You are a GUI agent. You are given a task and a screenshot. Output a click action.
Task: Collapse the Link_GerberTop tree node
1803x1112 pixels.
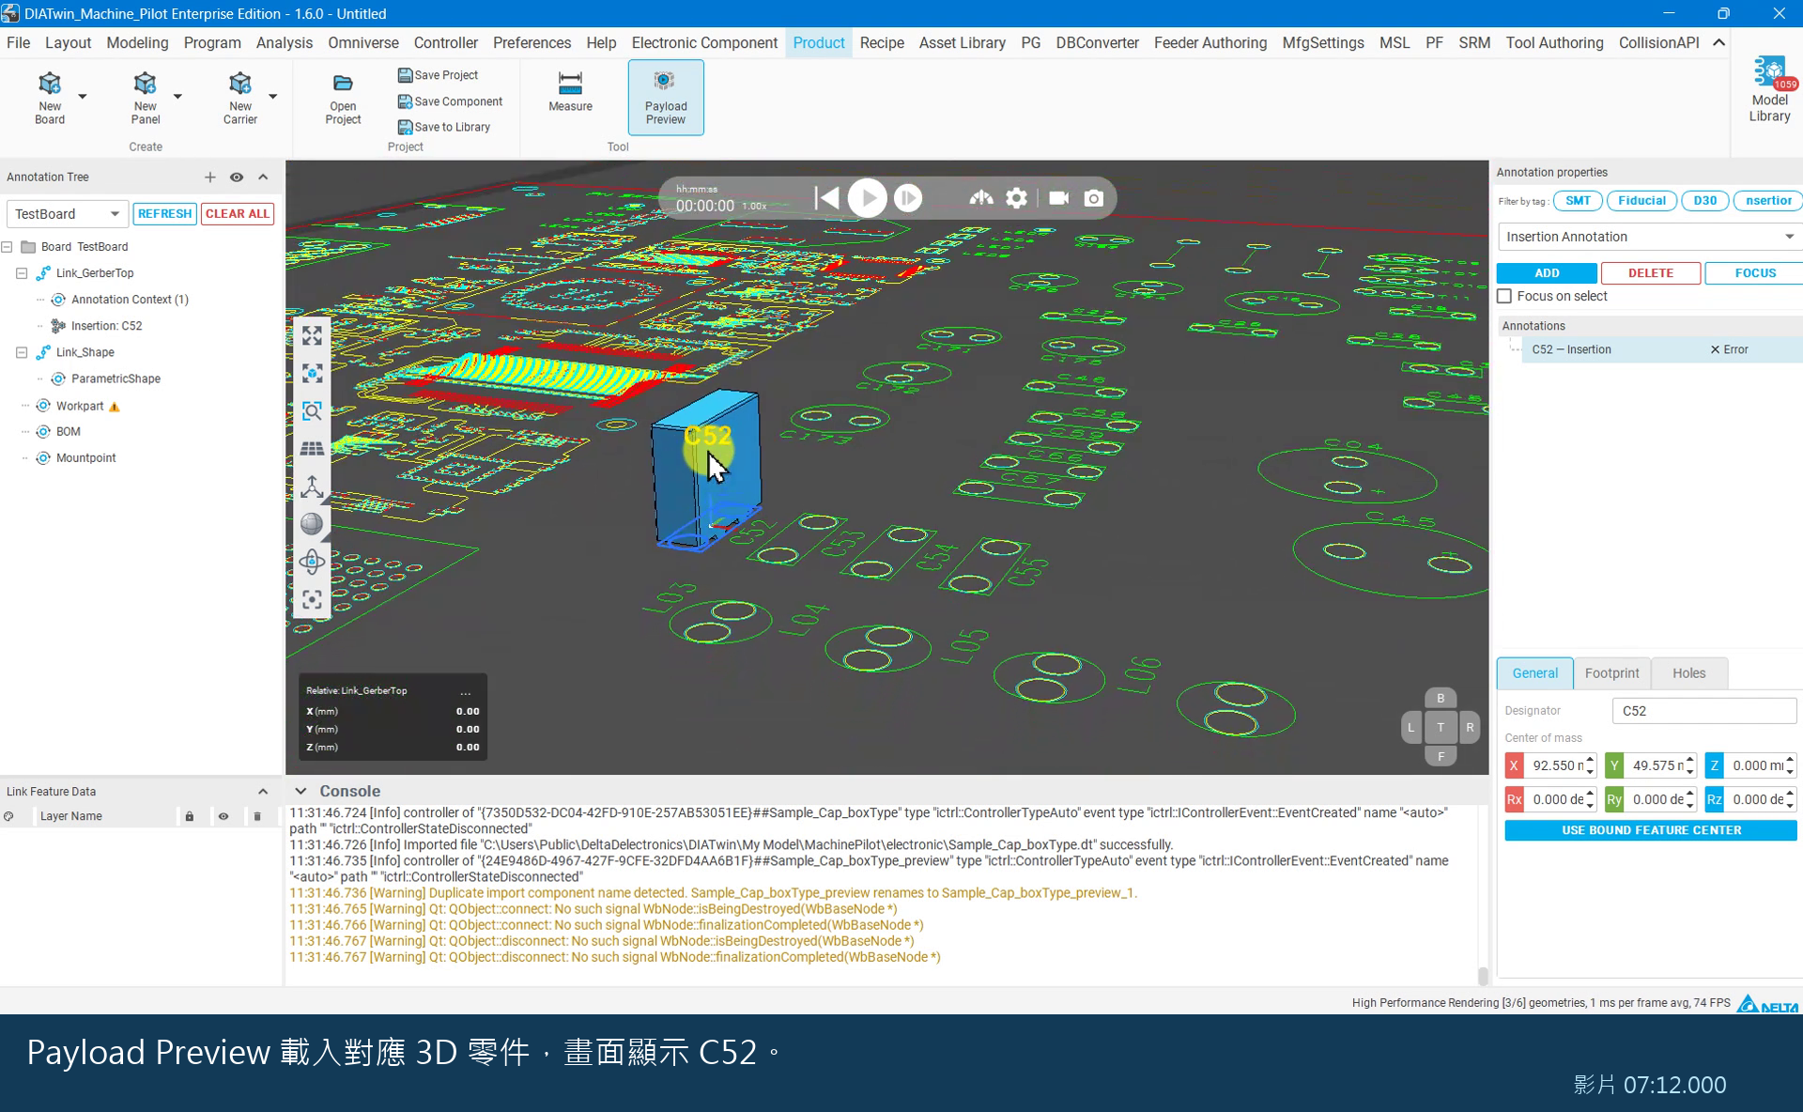click(22, 273)
